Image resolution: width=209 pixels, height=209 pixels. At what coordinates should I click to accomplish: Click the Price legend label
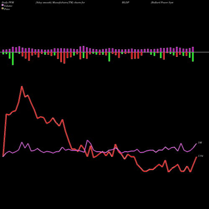pyautogui.click(x=7, y=9)
